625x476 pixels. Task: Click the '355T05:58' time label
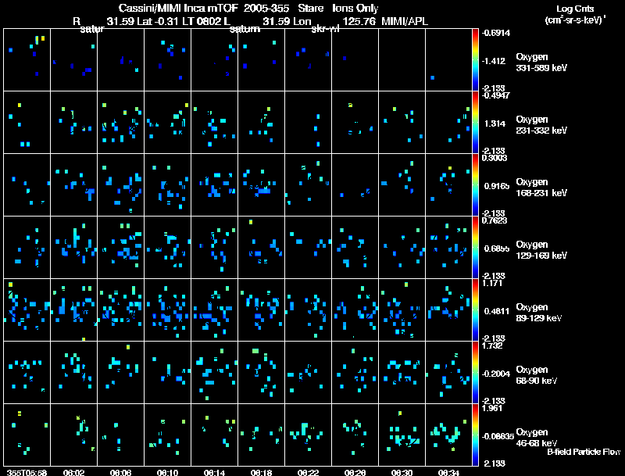click(27, 472)
